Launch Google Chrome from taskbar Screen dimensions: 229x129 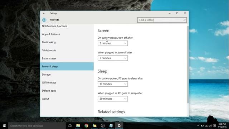click(86, 126)
